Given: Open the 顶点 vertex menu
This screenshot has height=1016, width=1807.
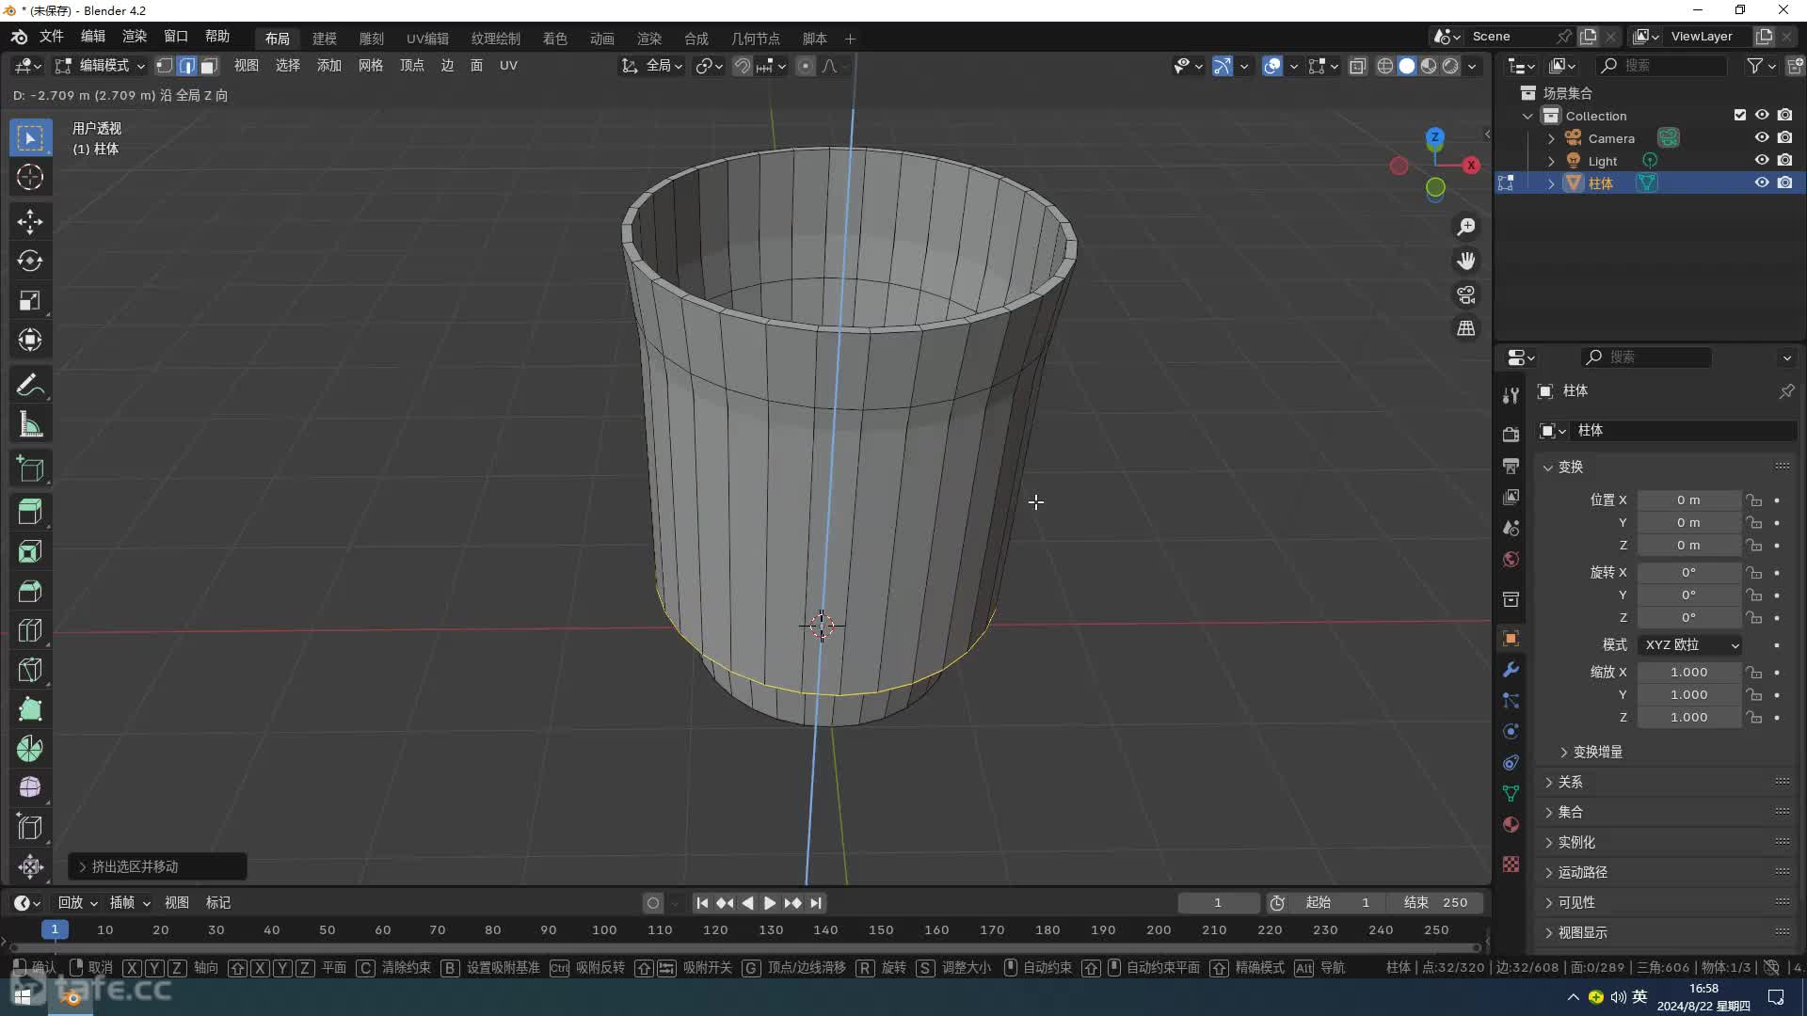Looking at the screenshot, I should click(411, 66).
